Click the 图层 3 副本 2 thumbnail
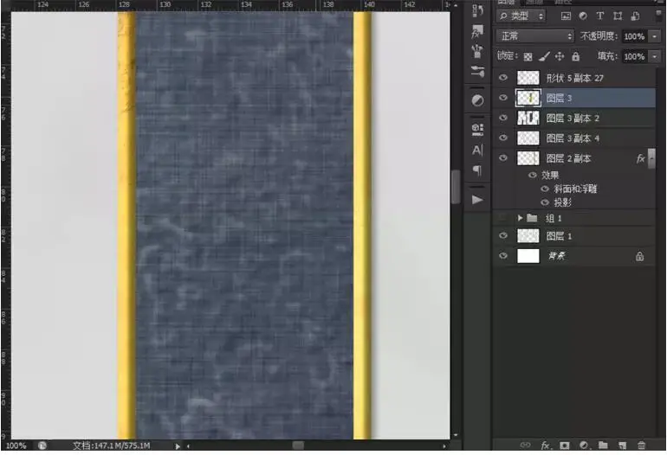Image resolution: width=667 pixels, height=455 pixels. (x=528, y=118)
